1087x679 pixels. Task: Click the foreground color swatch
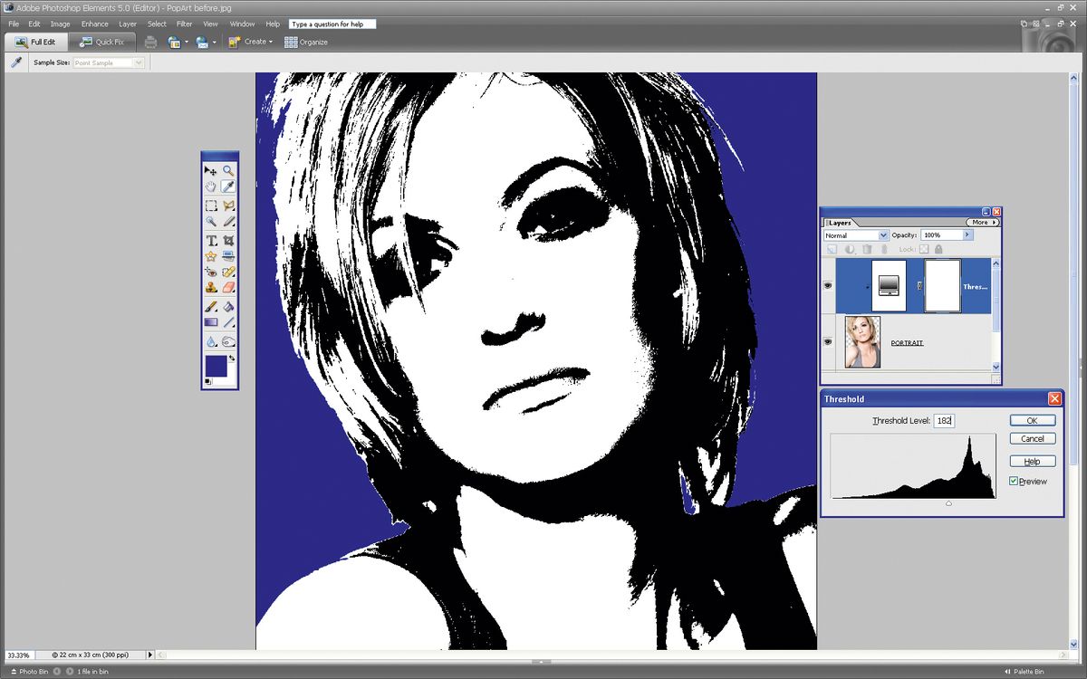(x=216, y=366)
